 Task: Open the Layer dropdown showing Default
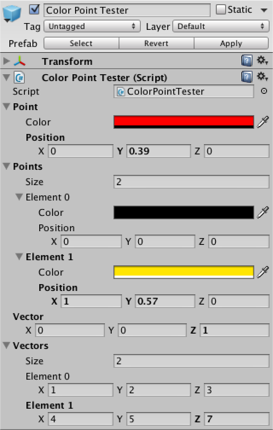point(221,26)
